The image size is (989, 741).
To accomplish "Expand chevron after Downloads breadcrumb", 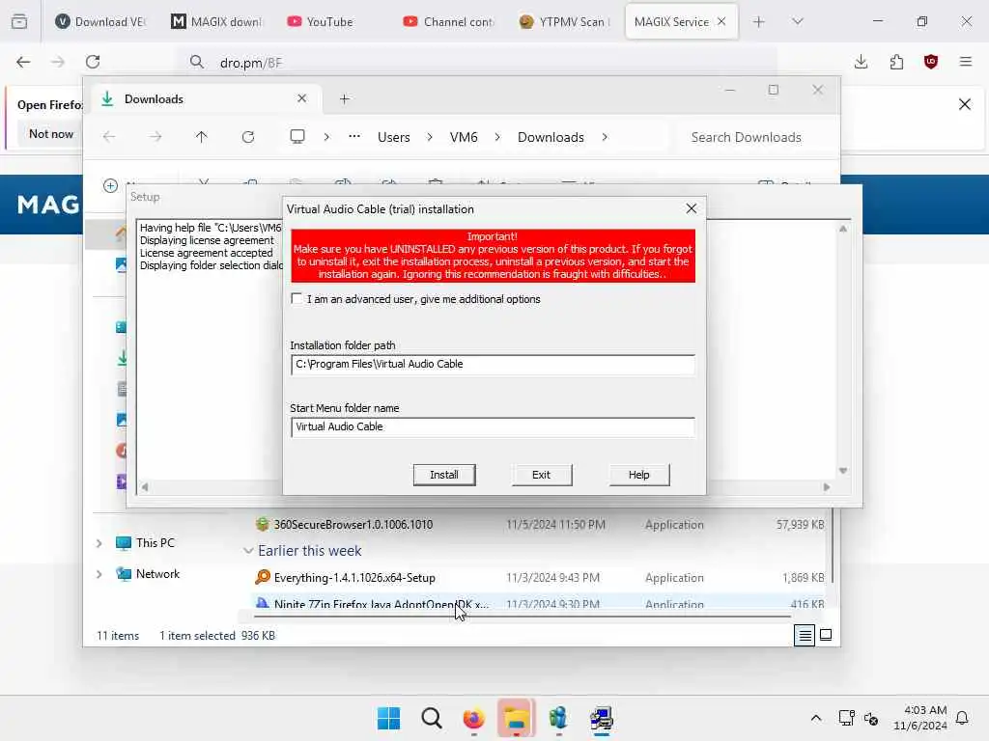I will (x=605, y=137).
